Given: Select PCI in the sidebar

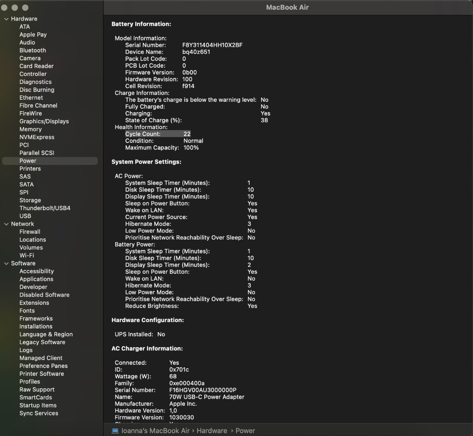Looking at the screenshot, I should click(x=24, y=145).
